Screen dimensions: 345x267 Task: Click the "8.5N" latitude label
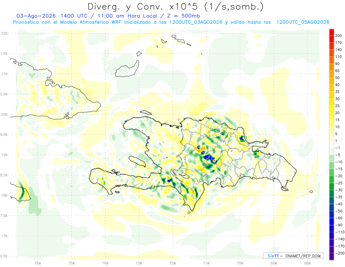[4, 175]
